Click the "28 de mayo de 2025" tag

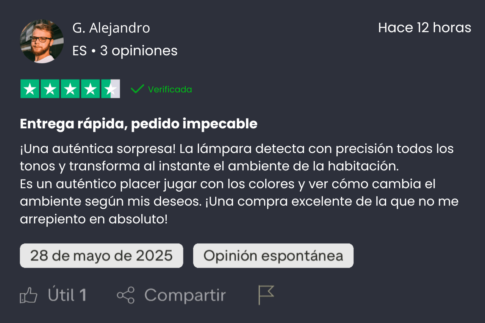tap(102, 256)
